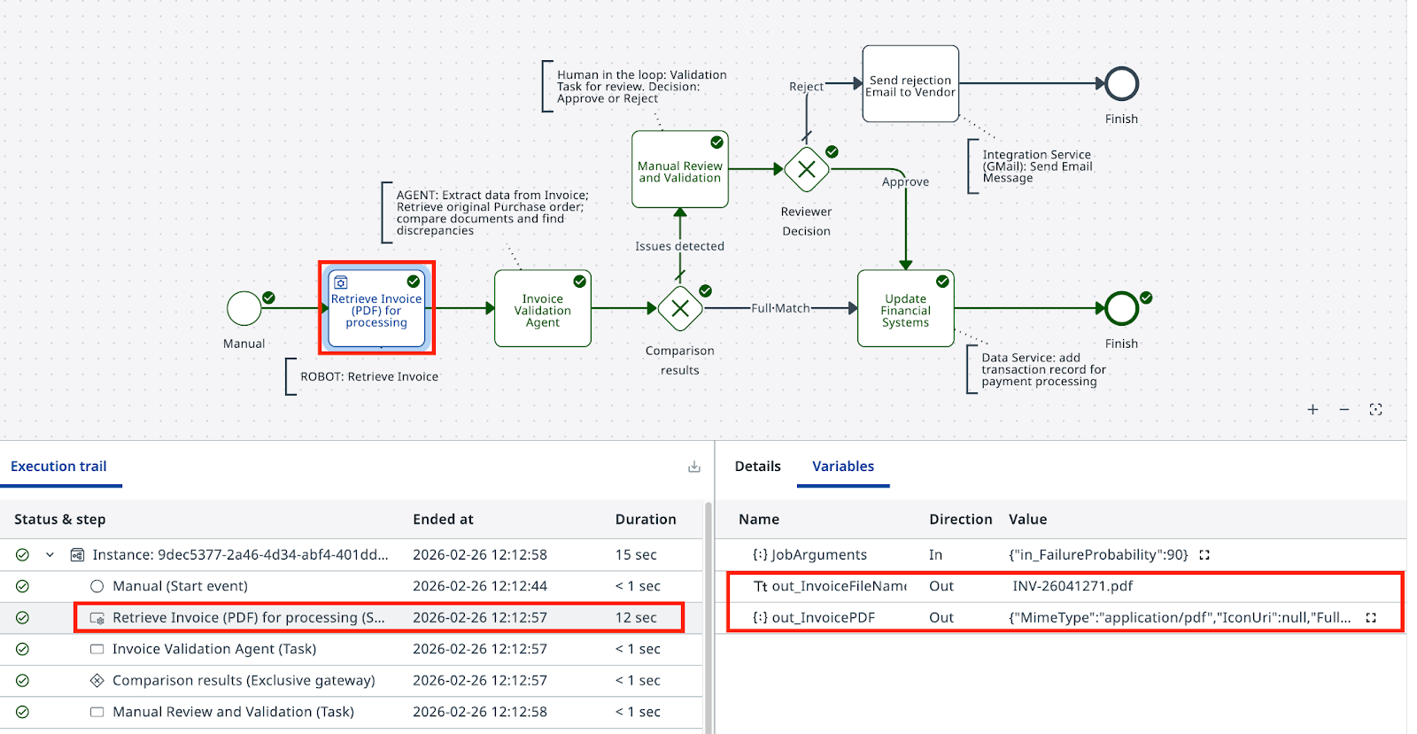Select the Manual (Start event) trail row
1417x734 pixels.
[x=352, y=586]
